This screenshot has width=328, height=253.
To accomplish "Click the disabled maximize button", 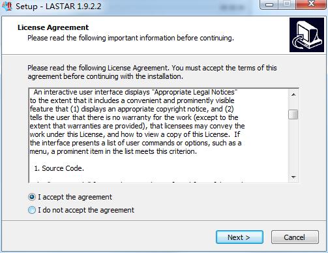I will [287, 5].
